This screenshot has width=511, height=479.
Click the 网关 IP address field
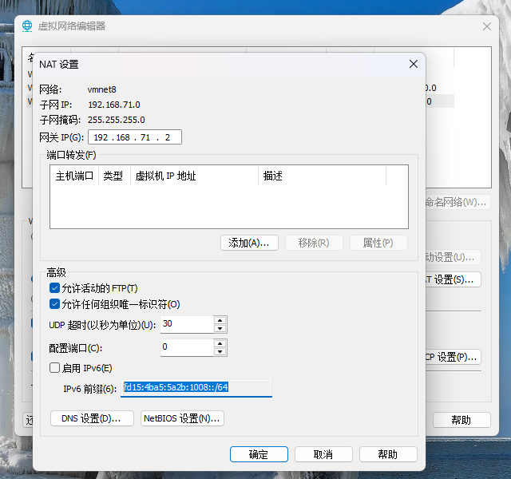[x=134, y=137]
